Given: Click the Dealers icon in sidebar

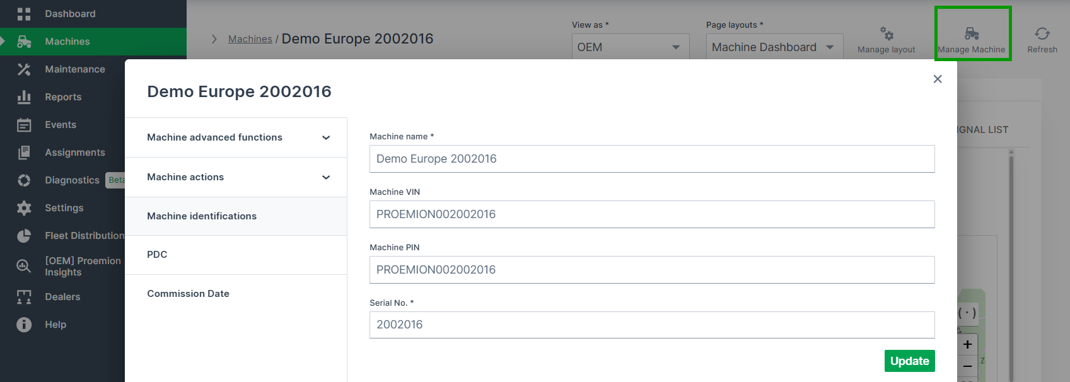Looking at the screenshot, I should click(x=24, y=297).
